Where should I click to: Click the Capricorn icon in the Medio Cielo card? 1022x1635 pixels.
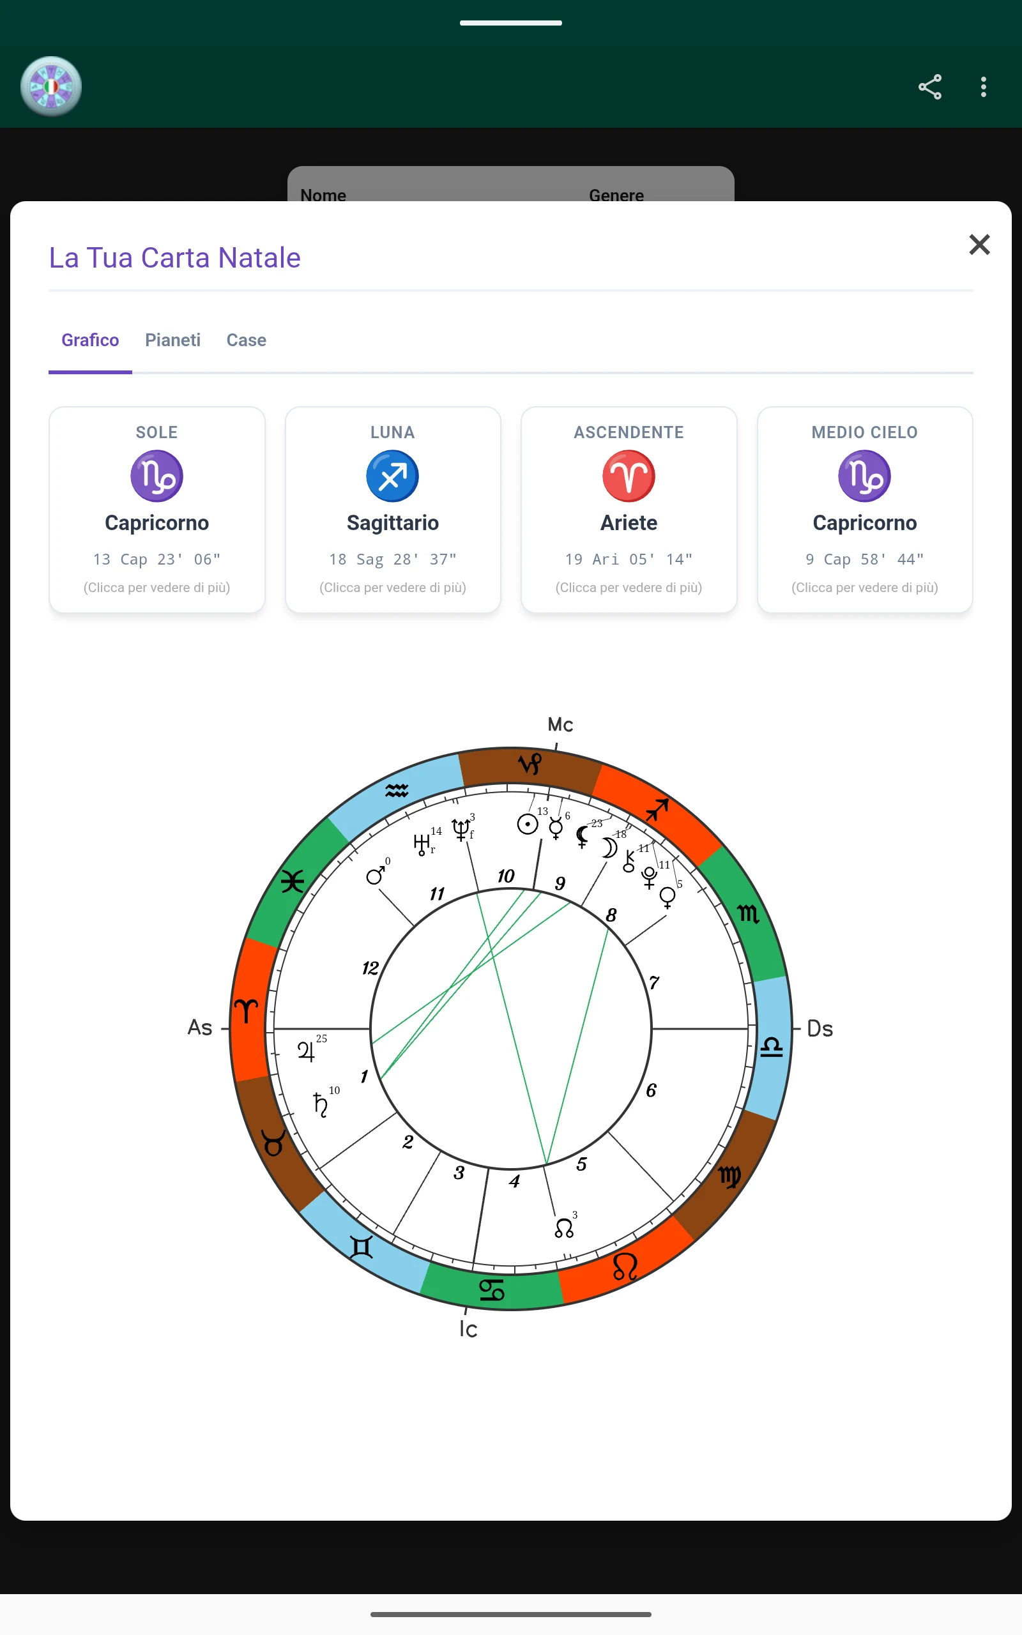click(864, 476)
